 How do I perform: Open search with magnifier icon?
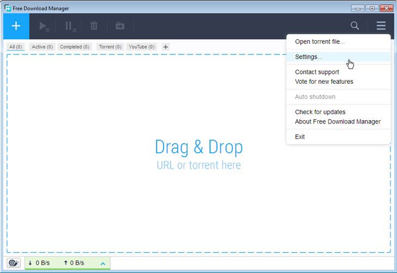355,26
